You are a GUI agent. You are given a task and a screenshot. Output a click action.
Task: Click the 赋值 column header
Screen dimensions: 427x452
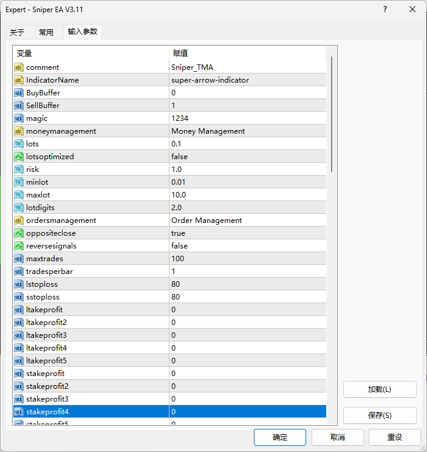tap(247, 53)
